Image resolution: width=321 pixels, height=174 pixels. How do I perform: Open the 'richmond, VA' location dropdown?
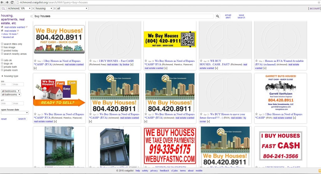pyautogui.click(x=19, y=8)
